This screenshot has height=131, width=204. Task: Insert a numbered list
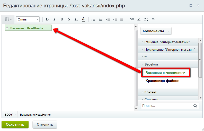pos(93,19)
